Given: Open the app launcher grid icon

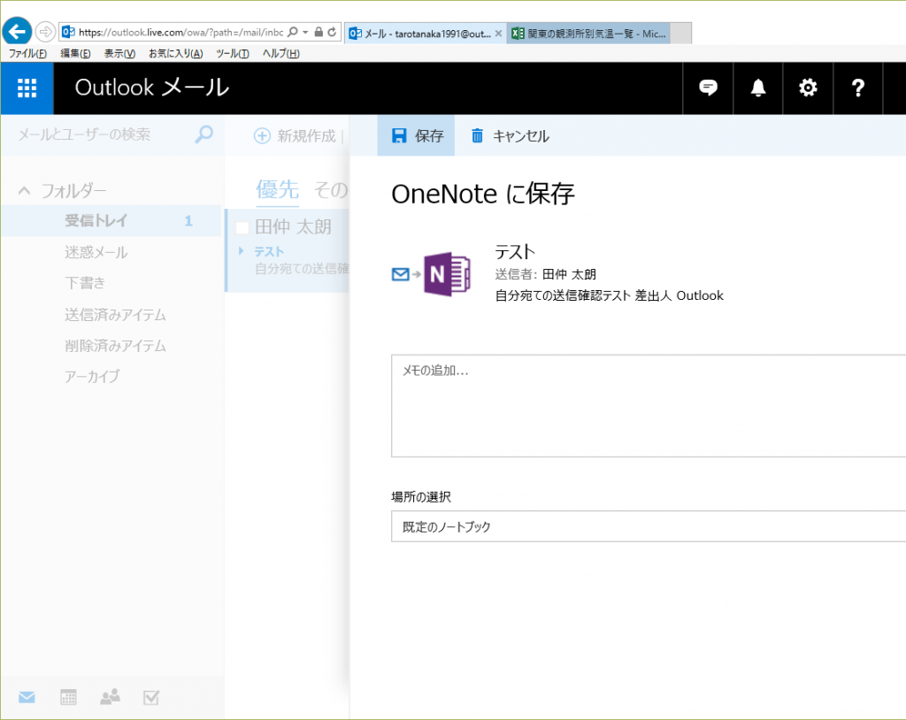Looking at the screenshot, I should (x=27, y=88).
